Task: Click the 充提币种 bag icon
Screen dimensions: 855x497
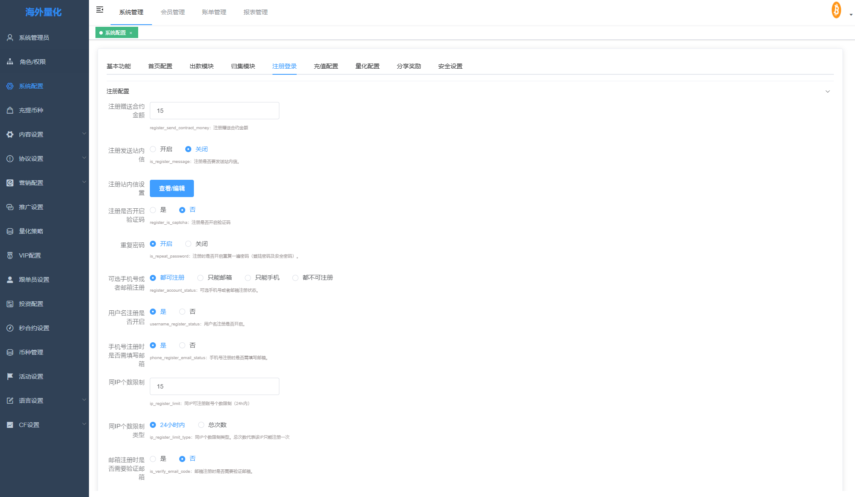Action: pos(10,110)
